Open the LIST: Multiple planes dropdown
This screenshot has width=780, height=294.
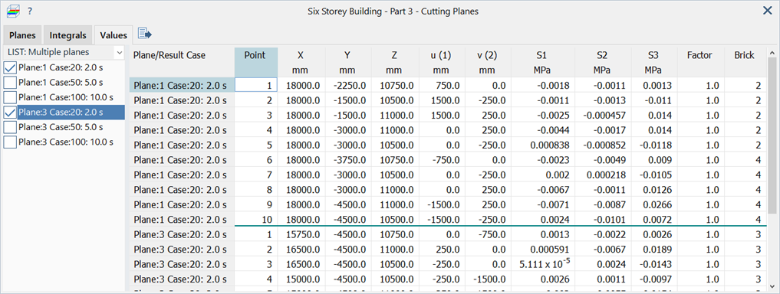64,52
